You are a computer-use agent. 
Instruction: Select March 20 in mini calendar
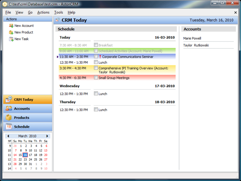point(46,155)
